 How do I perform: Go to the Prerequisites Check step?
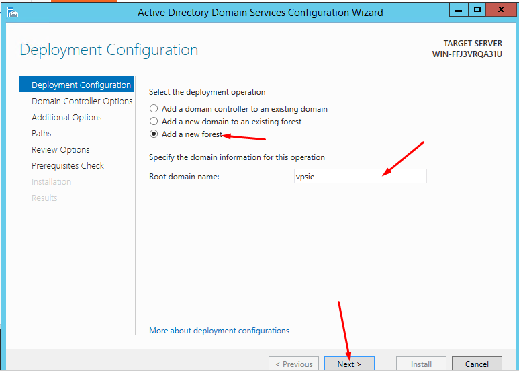(68, 165)
